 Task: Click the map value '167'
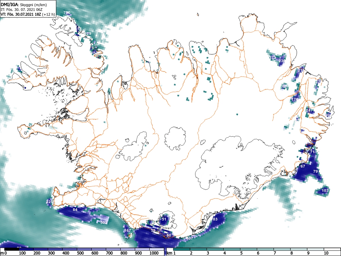[128, 230]
